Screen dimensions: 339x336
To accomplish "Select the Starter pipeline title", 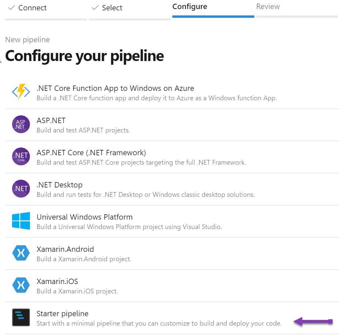I will [62, 314].
